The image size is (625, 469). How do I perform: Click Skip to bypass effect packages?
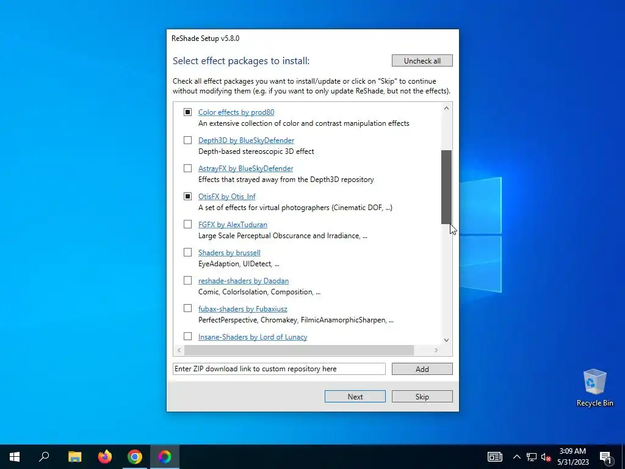click(x=422, y=396)
